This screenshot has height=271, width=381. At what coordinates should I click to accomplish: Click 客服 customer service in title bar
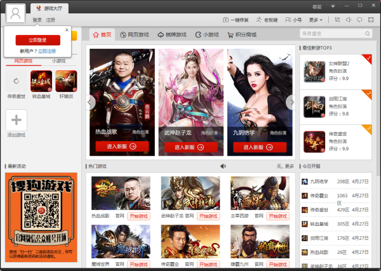pyautogui.click(x=317, y=6)
